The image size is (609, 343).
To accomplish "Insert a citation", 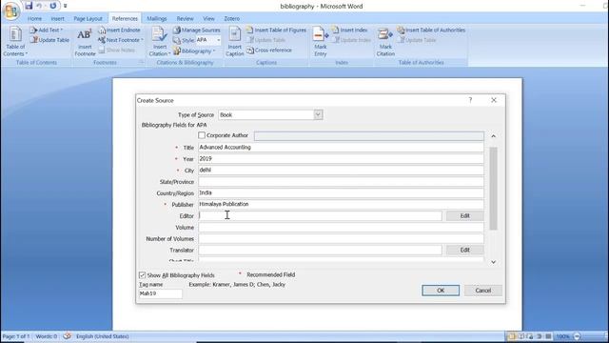I will coord(160,42).
